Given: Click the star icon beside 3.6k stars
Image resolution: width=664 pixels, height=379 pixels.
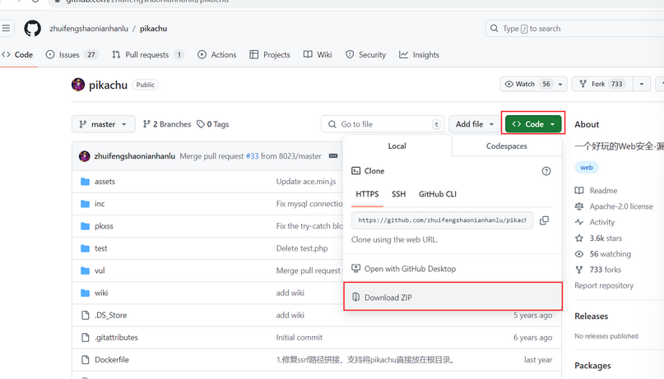Looking at the screenshot, I should 579,238.
